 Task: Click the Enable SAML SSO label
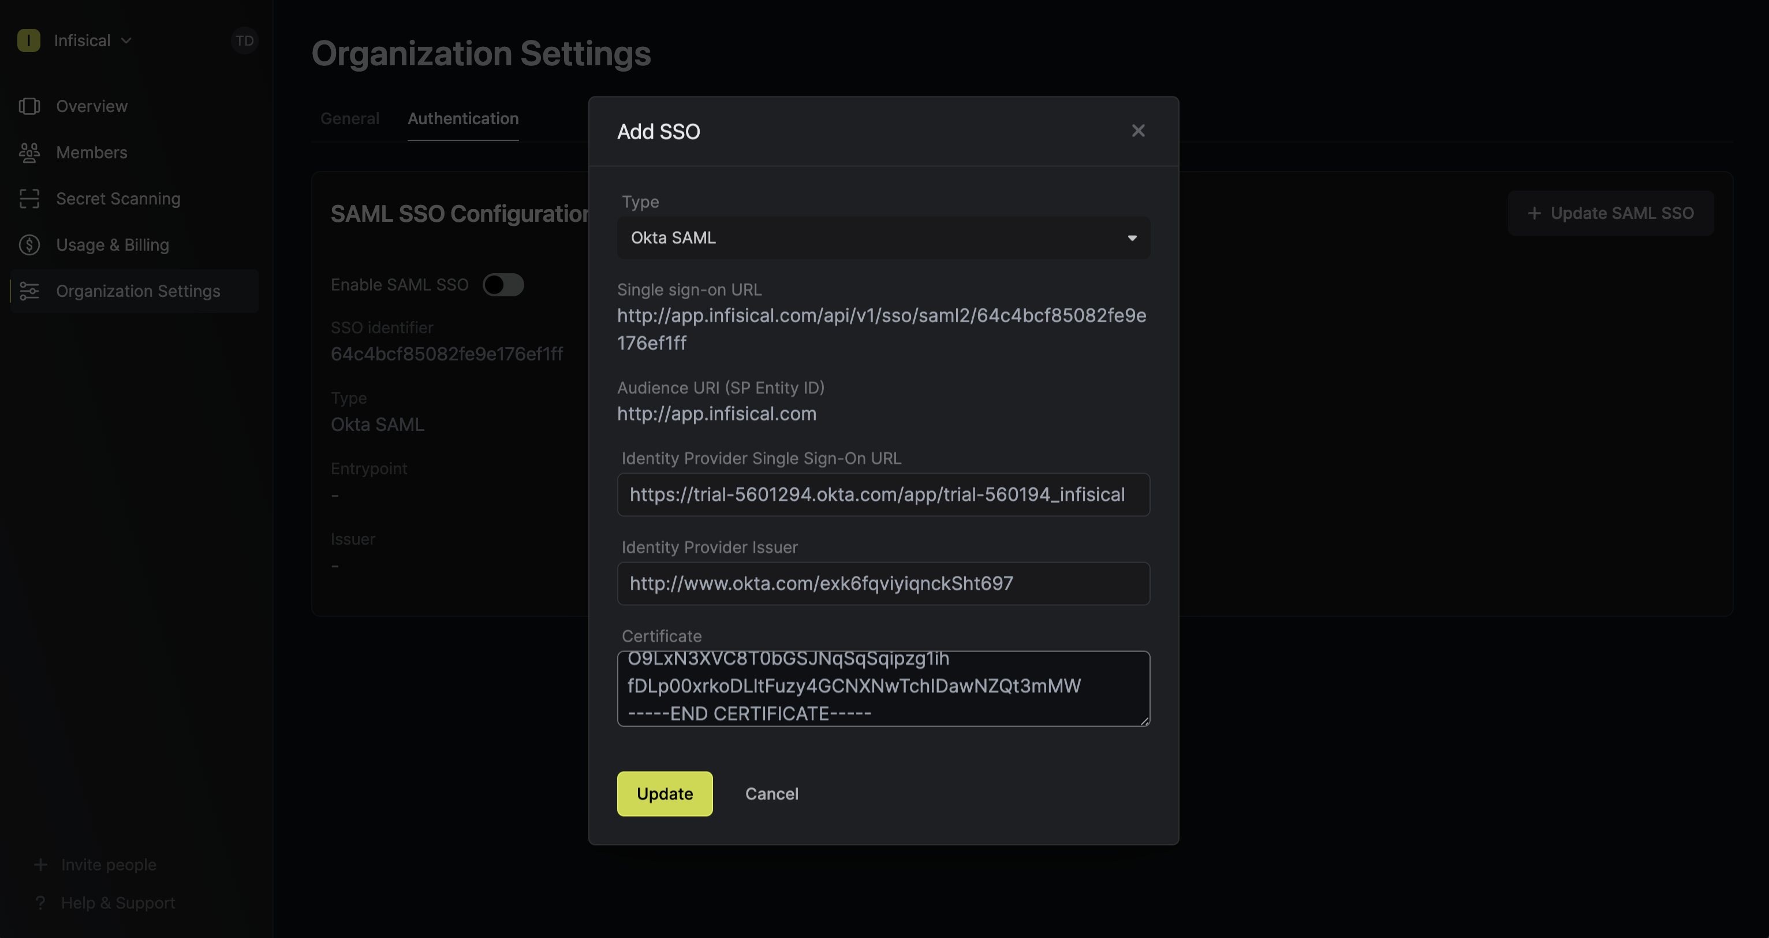399,285
